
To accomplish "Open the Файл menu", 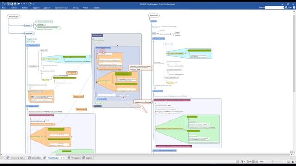I will pos(4,8).
